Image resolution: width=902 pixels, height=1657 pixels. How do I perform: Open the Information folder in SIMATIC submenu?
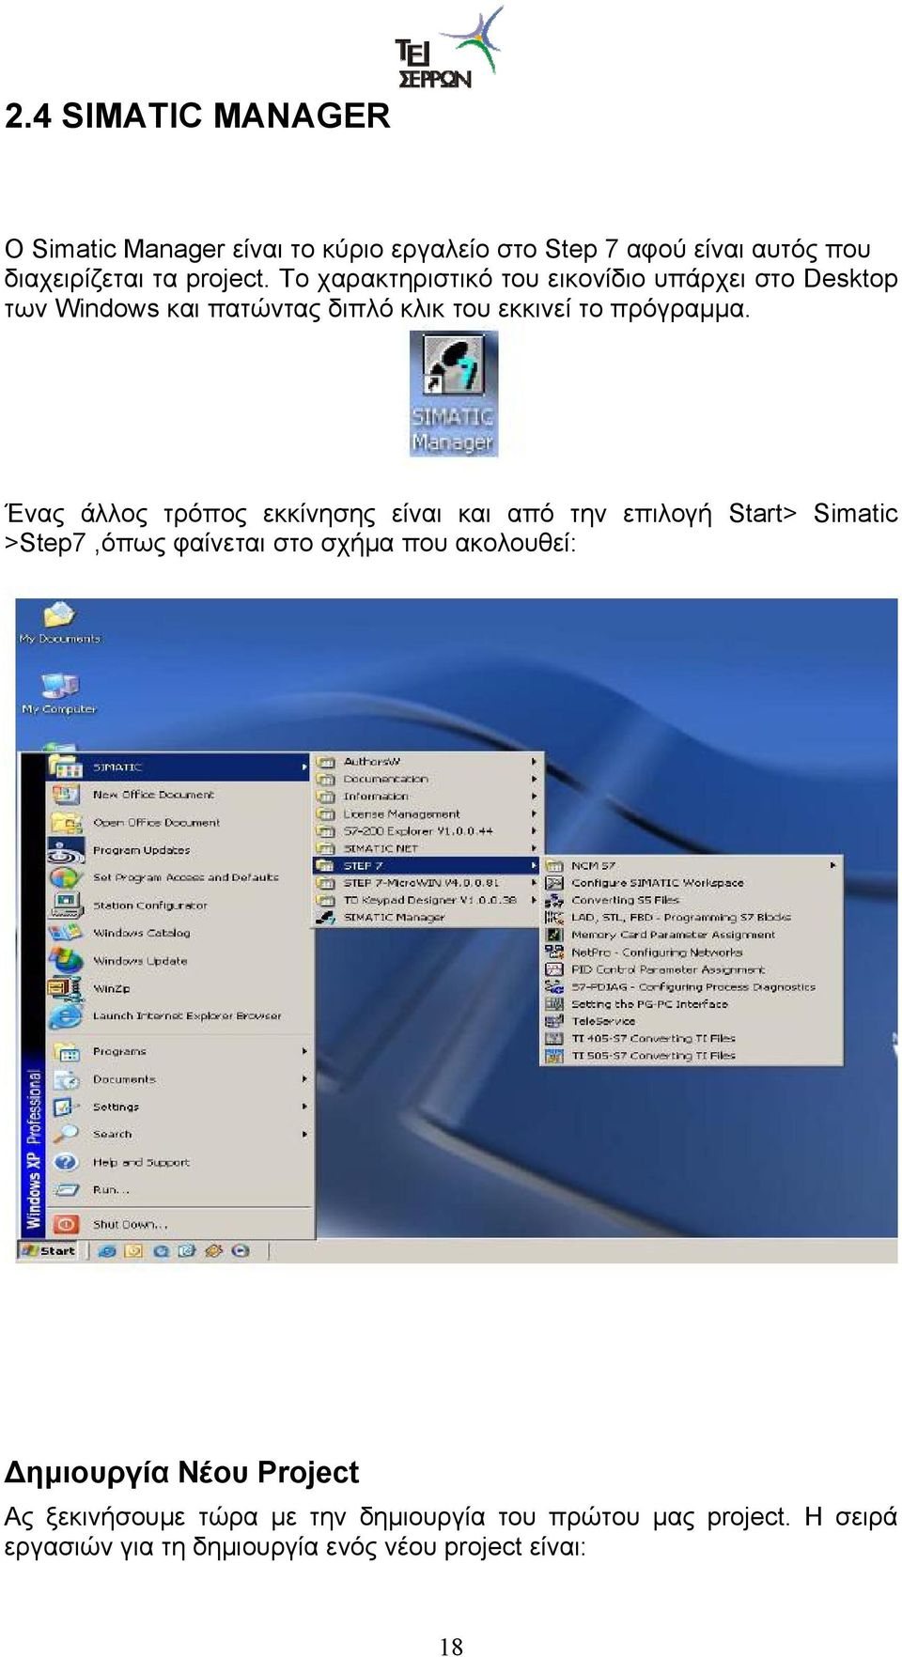click(x=427, y=797)
